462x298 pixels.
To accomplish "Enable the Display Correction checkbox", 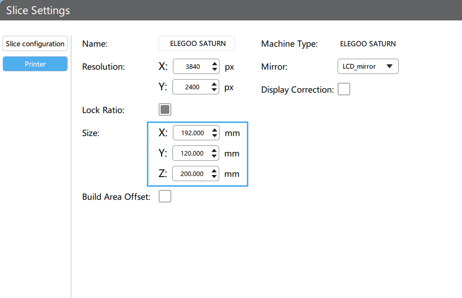I will 344,89.
